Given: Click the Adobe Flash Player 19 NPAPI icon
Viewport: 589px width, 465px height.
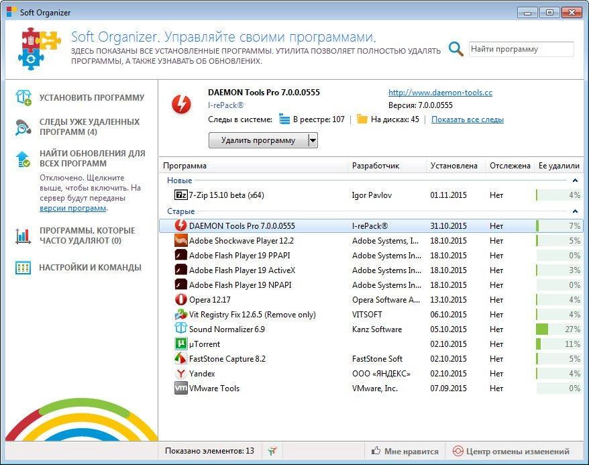Looking at the screenshot, I should (x=180, y=285).
